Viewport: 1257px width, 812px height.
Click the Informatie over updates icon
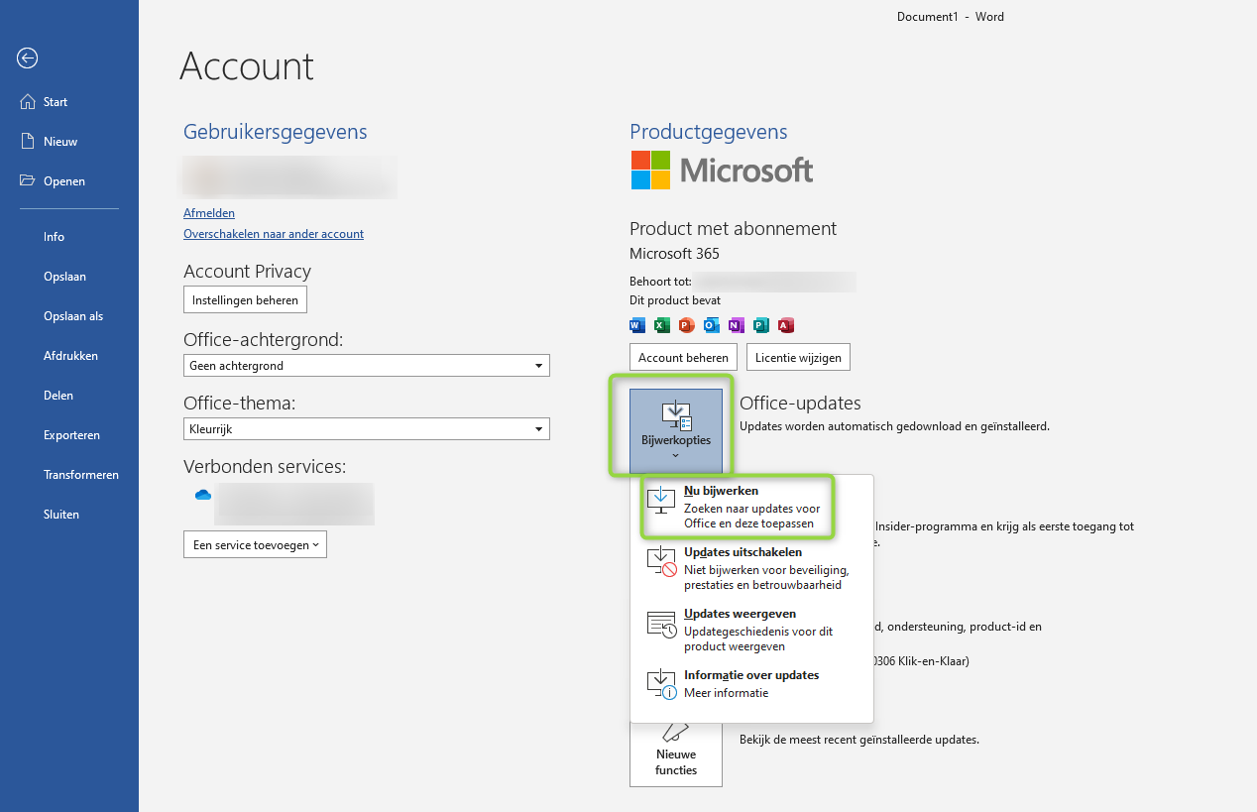(x=661, y=685)
